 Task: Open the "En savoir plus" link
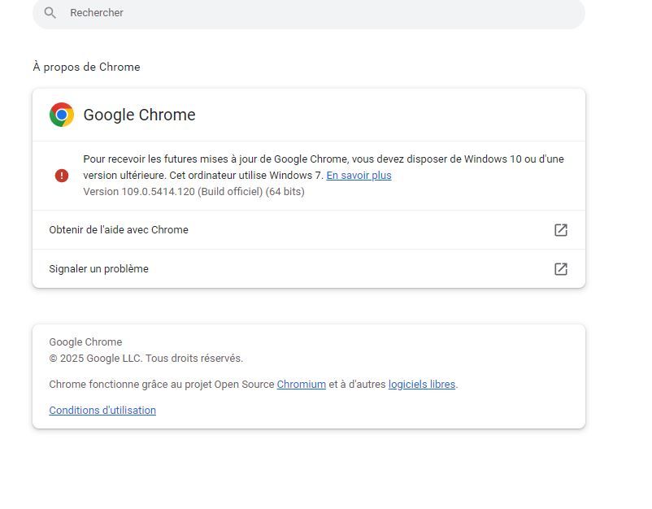tap(359, 176)
